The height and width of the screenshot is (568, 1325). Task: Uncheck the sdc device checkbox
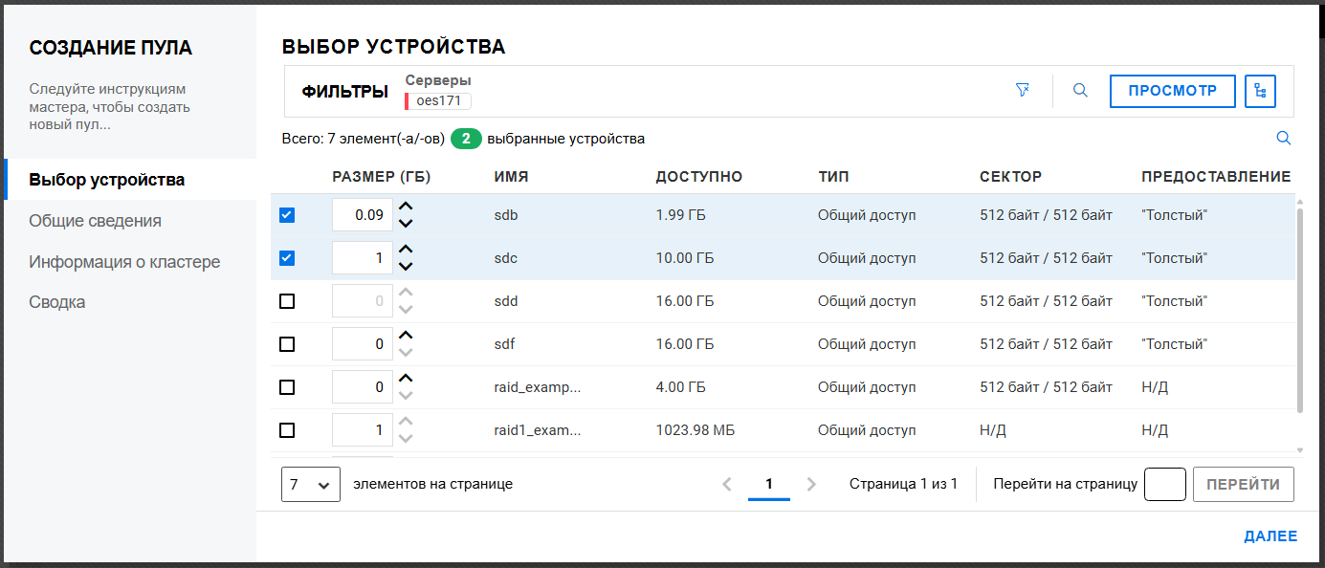coord(287,258)
